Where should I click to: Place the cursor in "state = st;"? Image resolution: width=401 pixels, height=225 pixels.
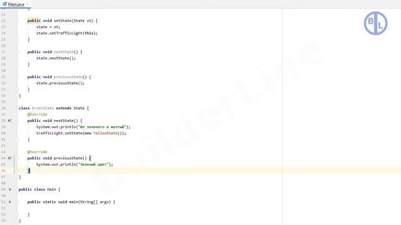(48, 27)
